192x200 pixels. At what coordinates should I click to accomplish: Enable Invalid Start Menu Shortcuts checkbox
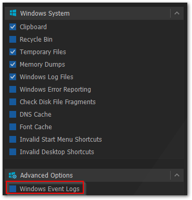12,140
